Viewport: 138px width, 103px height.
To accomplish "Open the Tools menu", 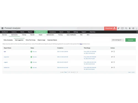I will pyautogui.click(x=68, y=32).
